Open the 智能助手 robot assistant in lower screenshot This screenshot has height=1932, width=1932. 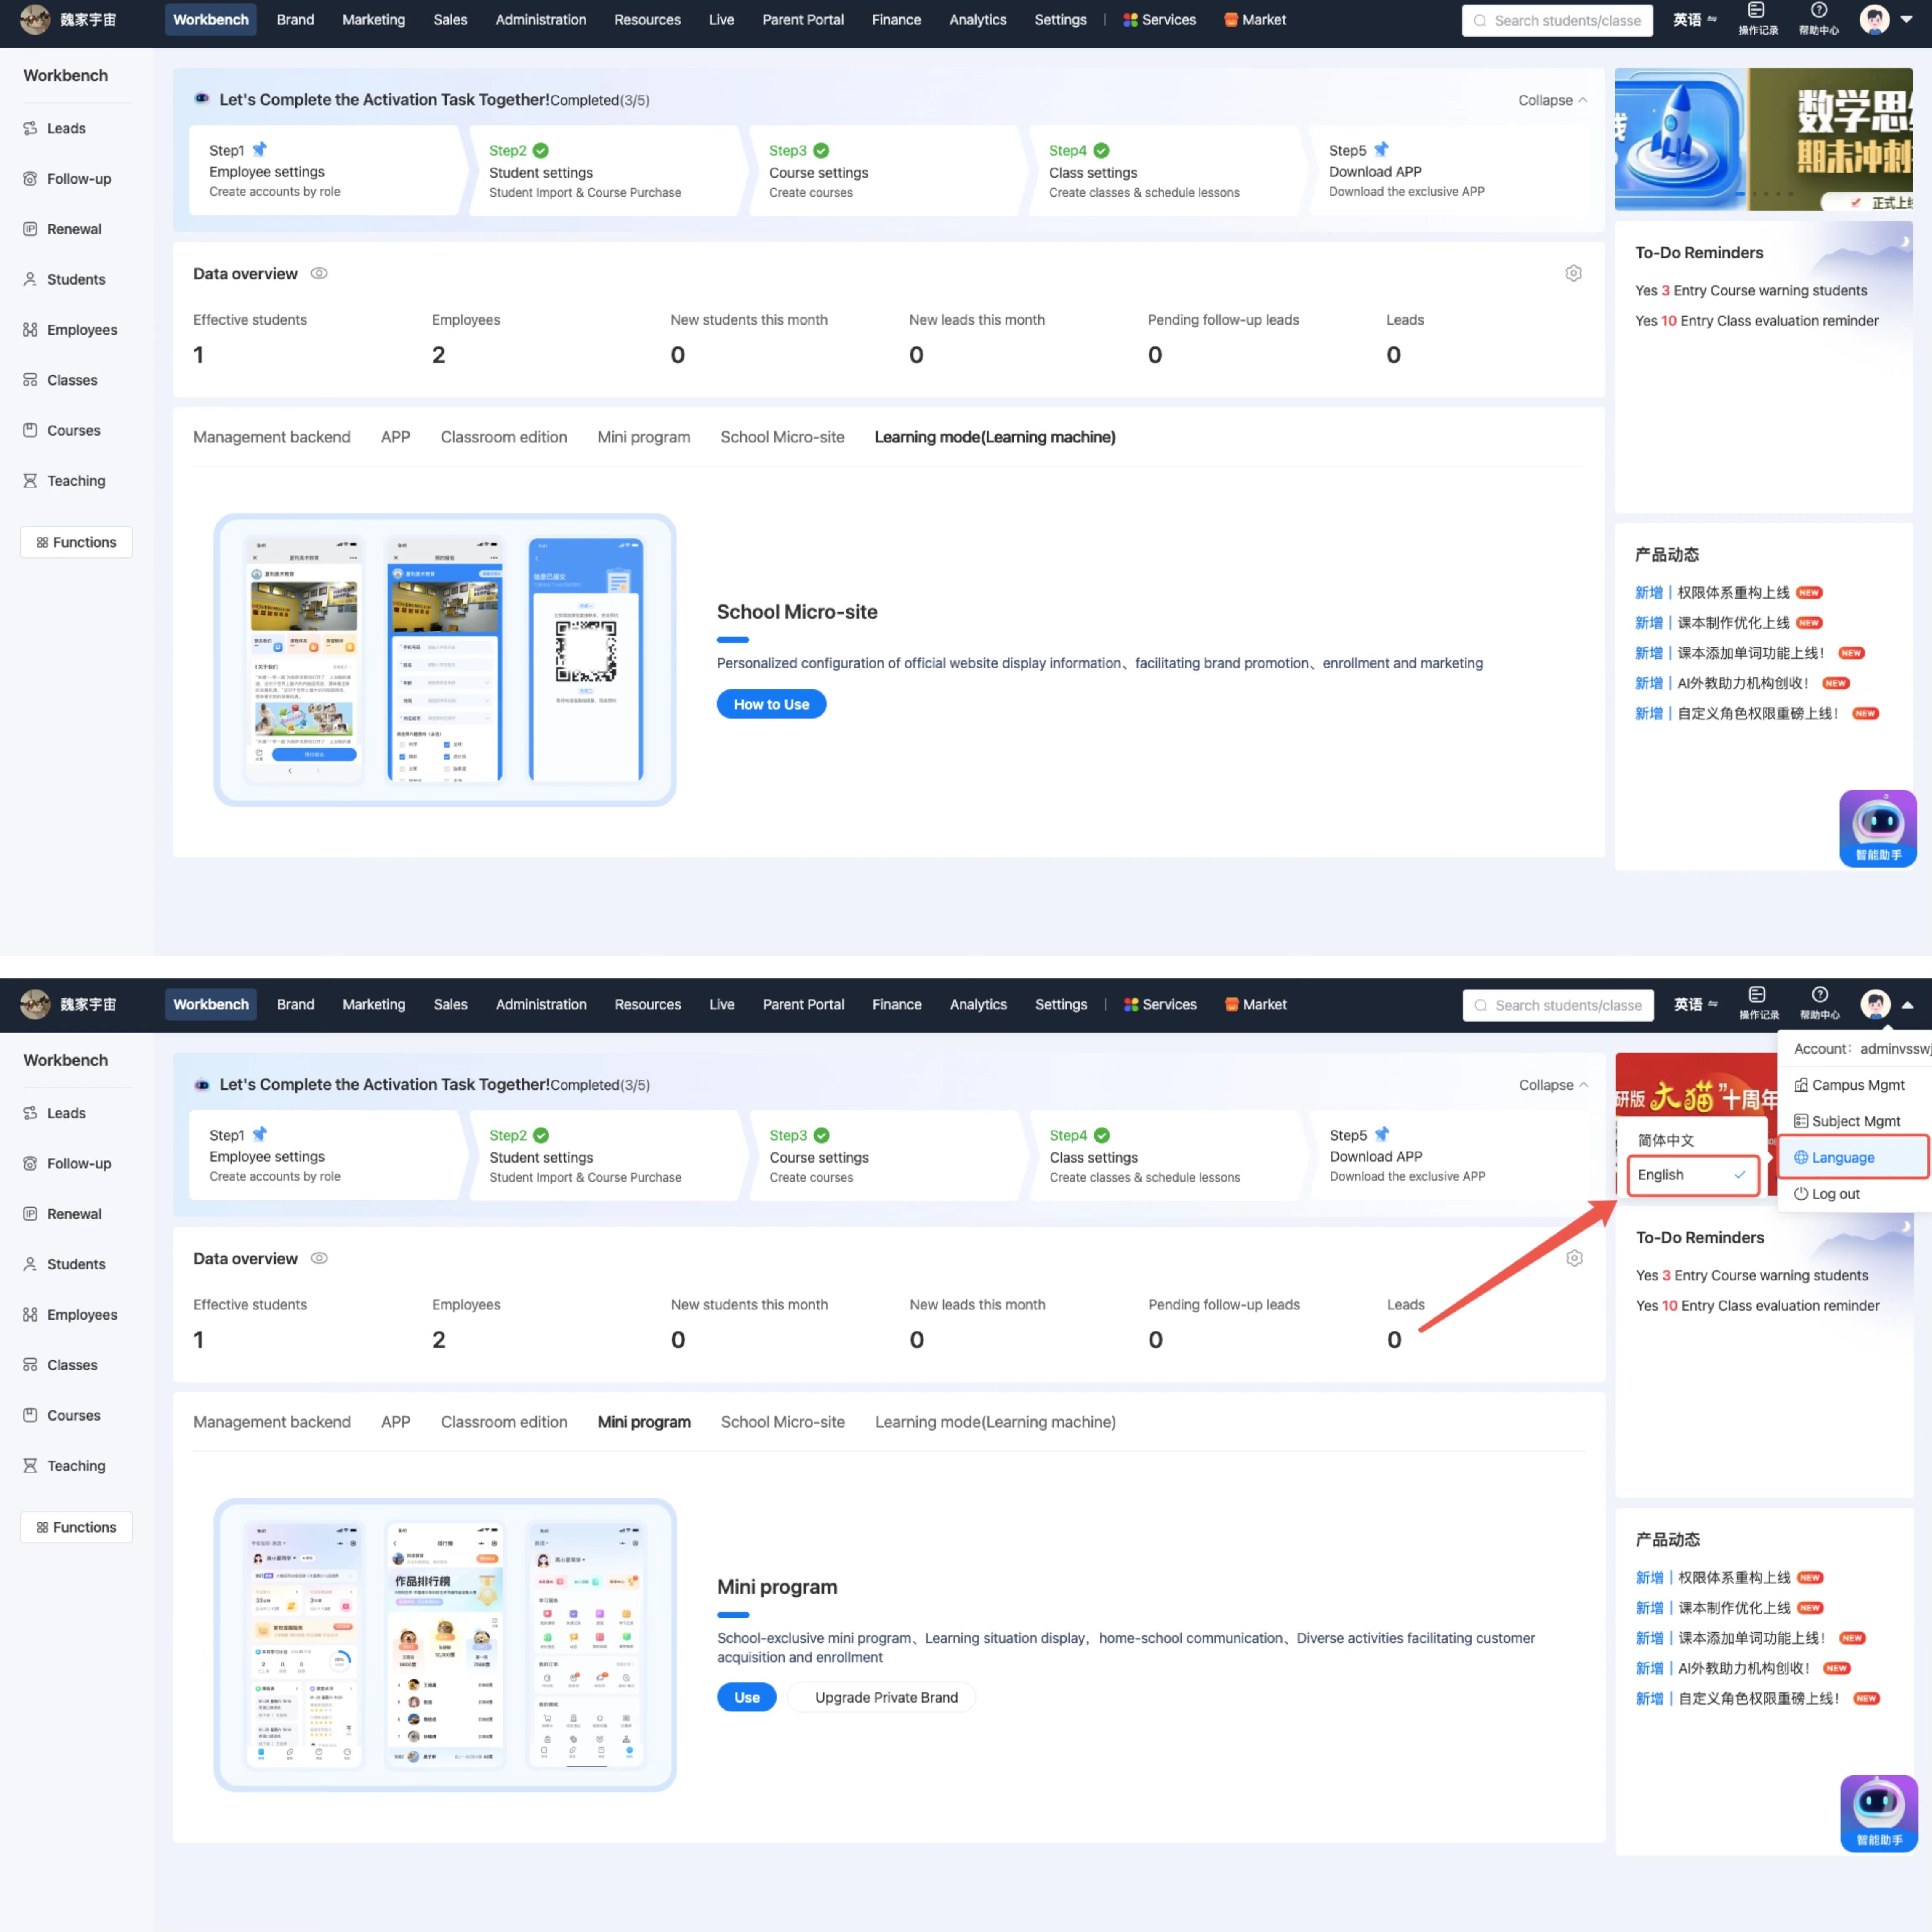tap(1878, 1812)
